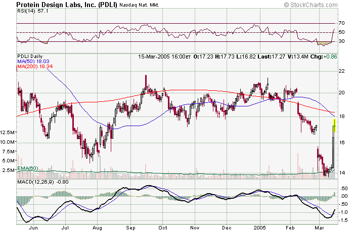354x233 pixels.
Task: Click the Nasdaq Nat. Mkt. label
Action: [139, 5]
